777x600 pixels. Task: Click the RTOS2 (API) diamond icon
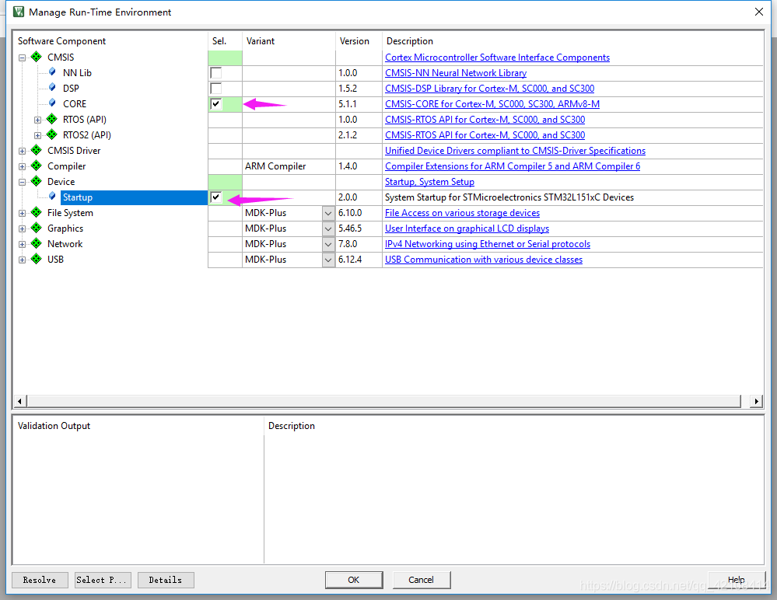pyautogui.click(x=52, y=134)
